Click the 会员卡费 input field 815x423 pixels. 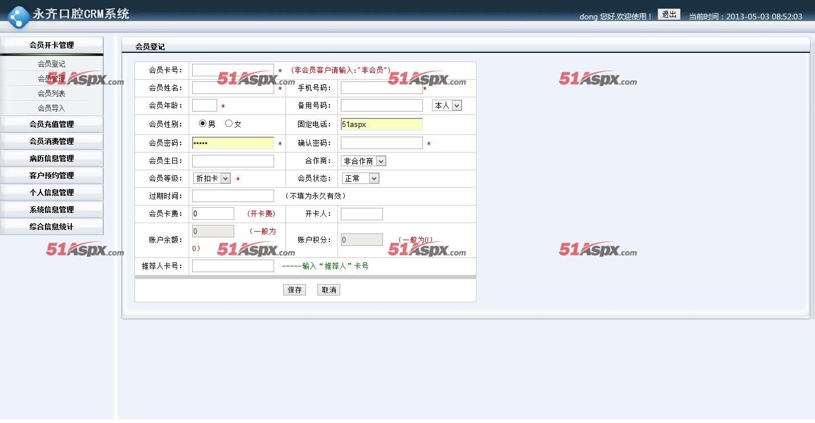(213, 213)
